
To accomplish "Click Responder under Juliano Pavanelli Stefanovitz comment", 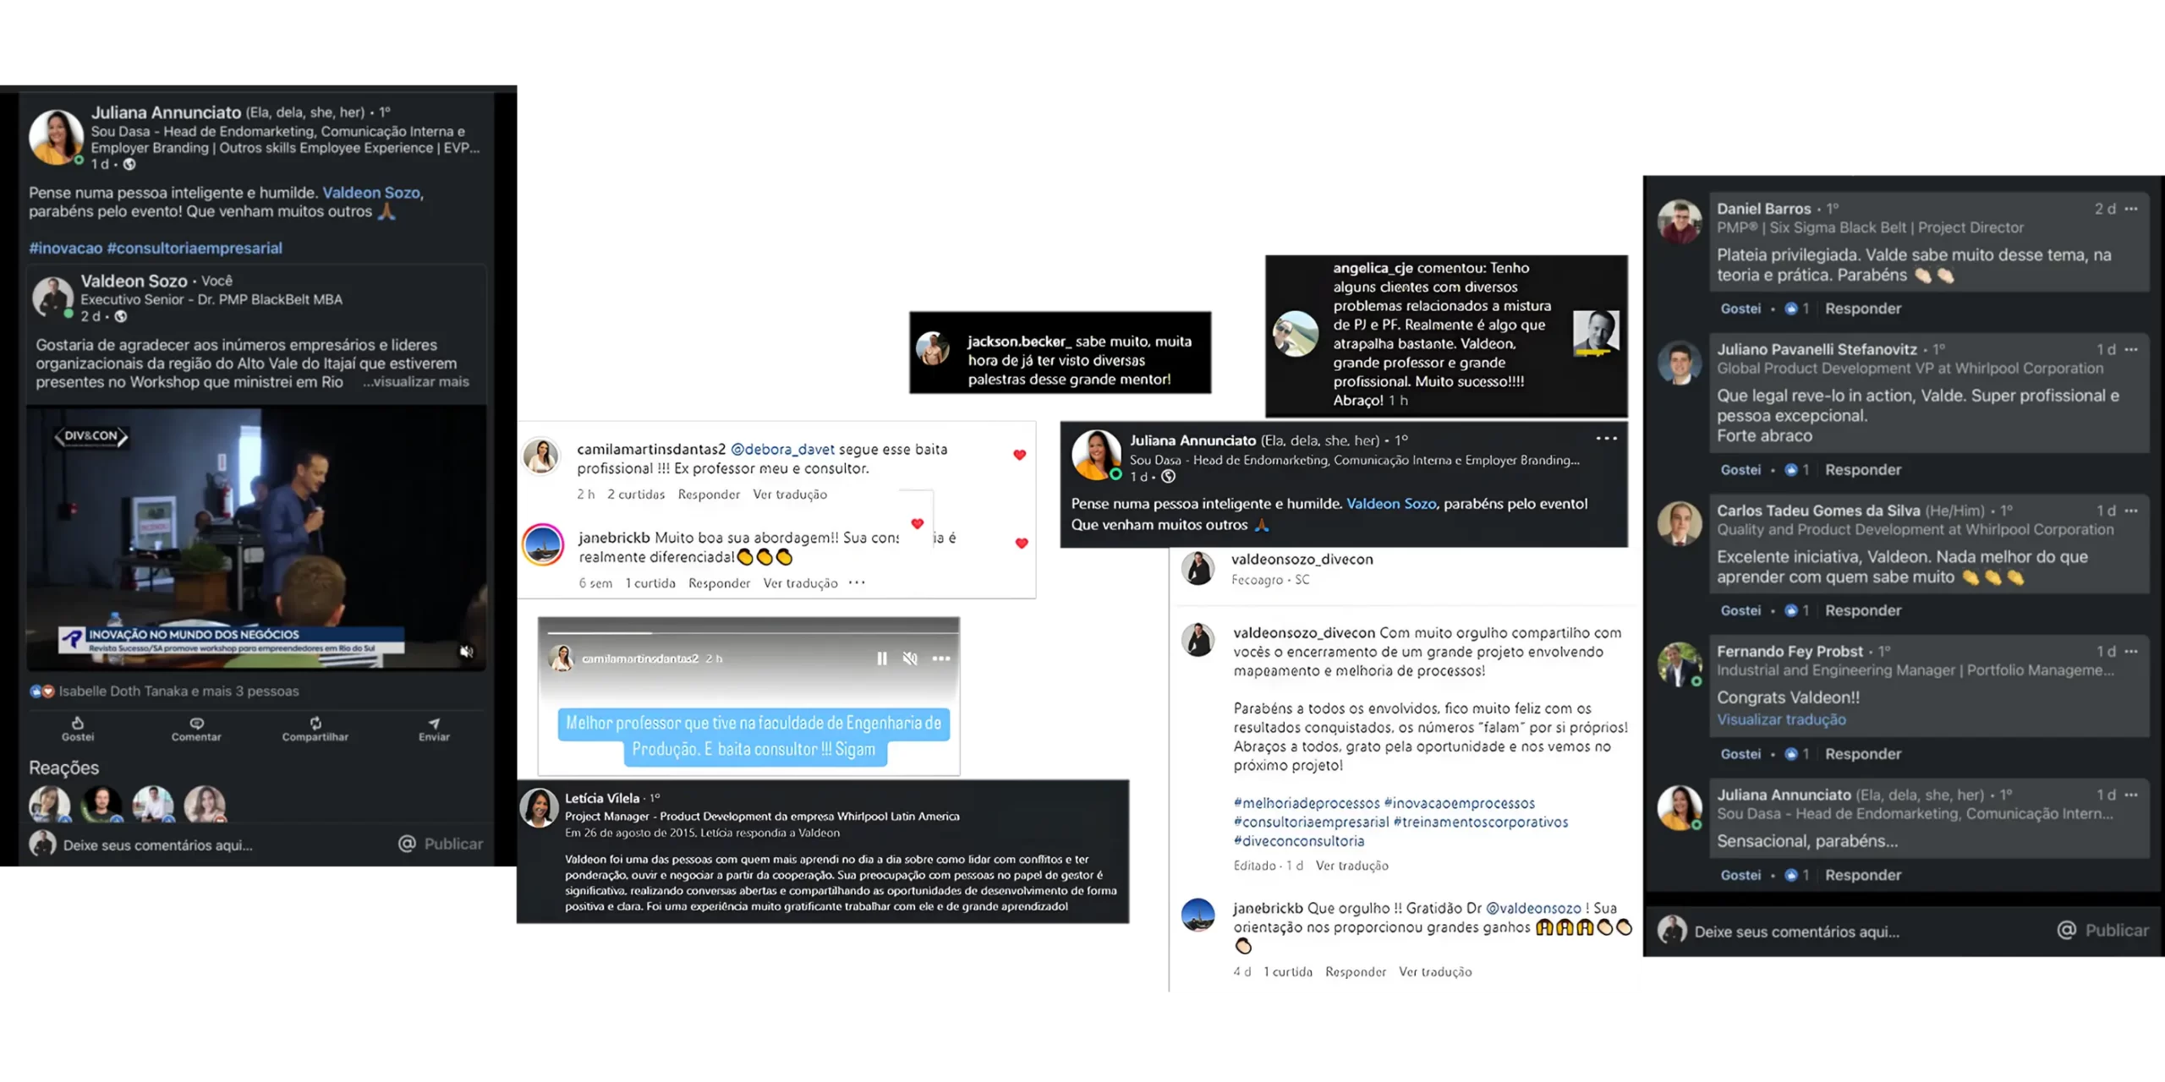I will point(1862,469).
